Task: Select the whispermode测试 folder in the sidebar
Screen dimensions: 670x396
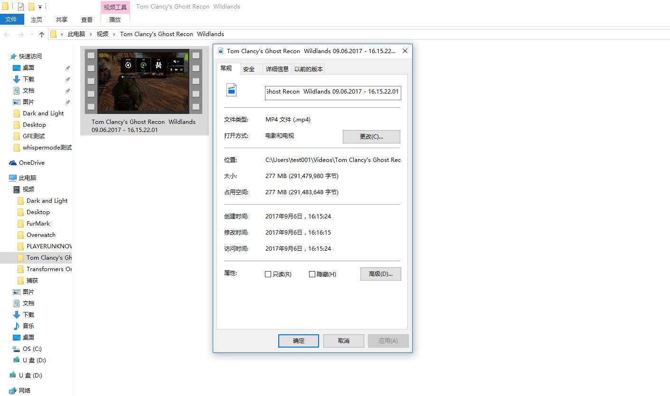Action: (x=43, y=148)
